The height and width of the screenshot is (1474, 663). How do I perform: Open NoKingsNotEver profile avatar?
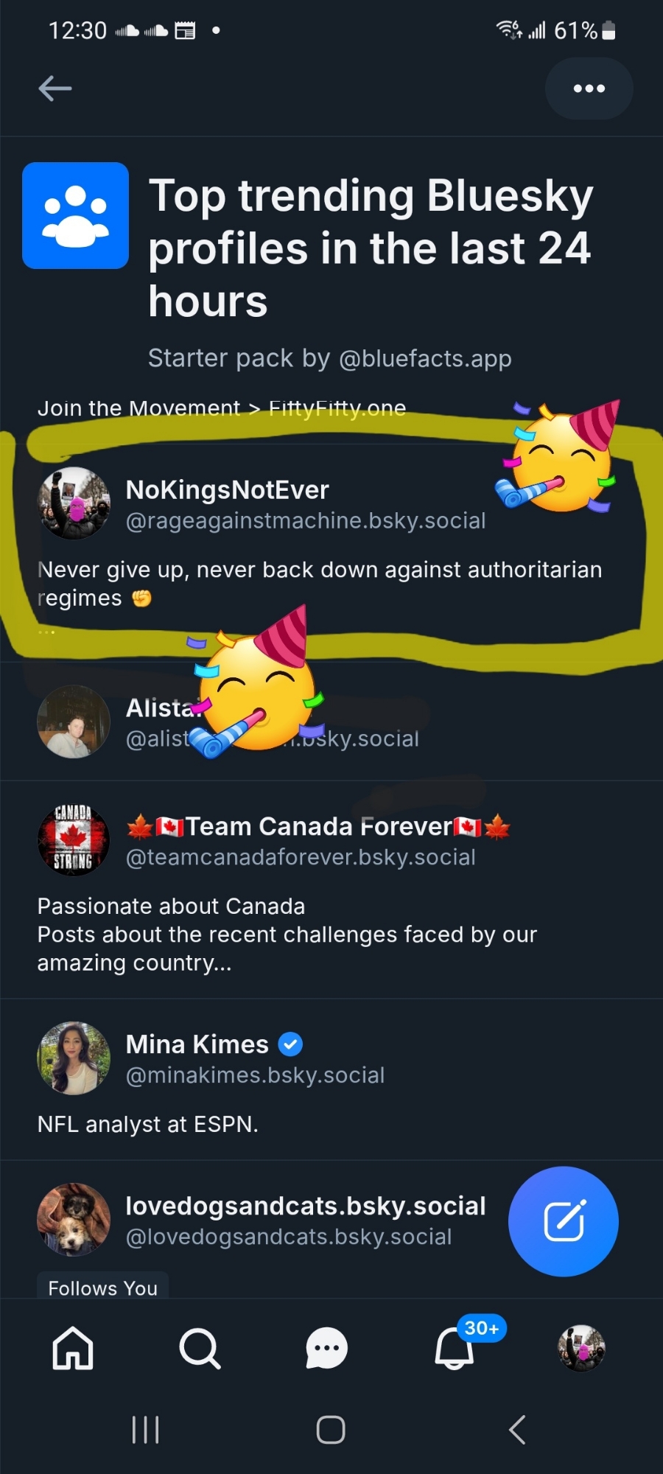click(x=74, y=503)
